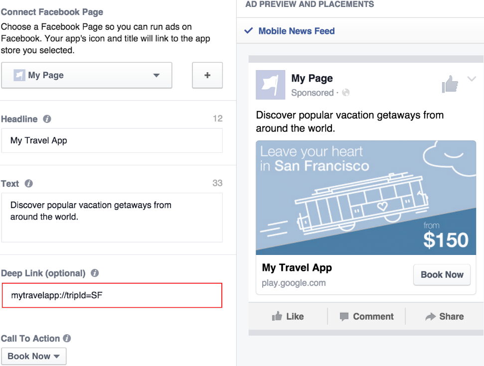Click Like in the ad preview
This screenshot has height=366, width=484.
(288, 316)
